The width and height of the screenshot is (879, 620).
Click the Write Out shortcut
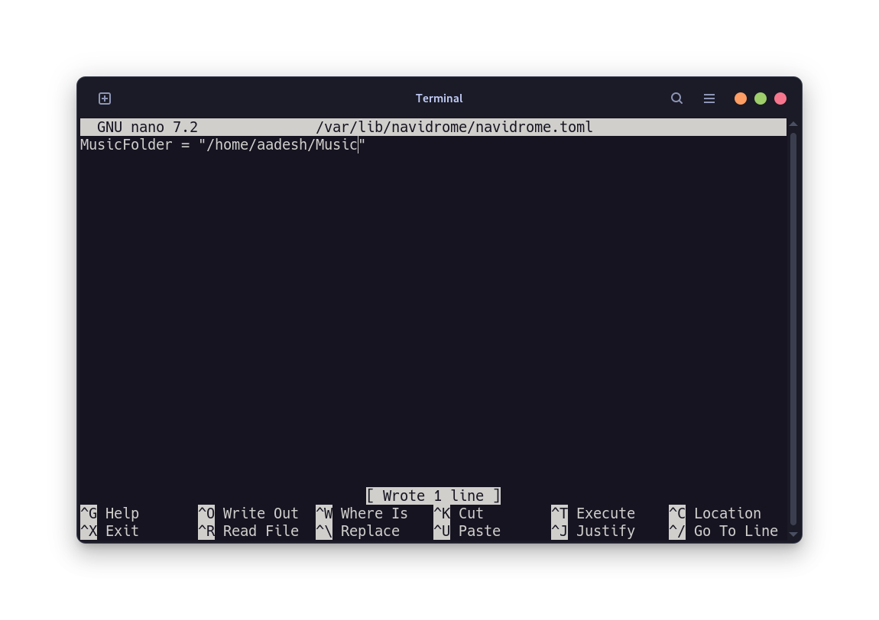coord(248,513)
